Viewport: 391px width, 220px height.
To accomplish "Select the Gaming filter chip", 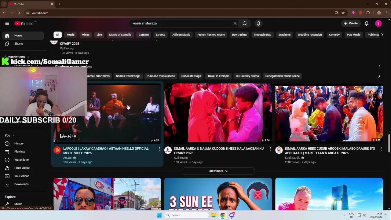I will [x=144, y=35].
